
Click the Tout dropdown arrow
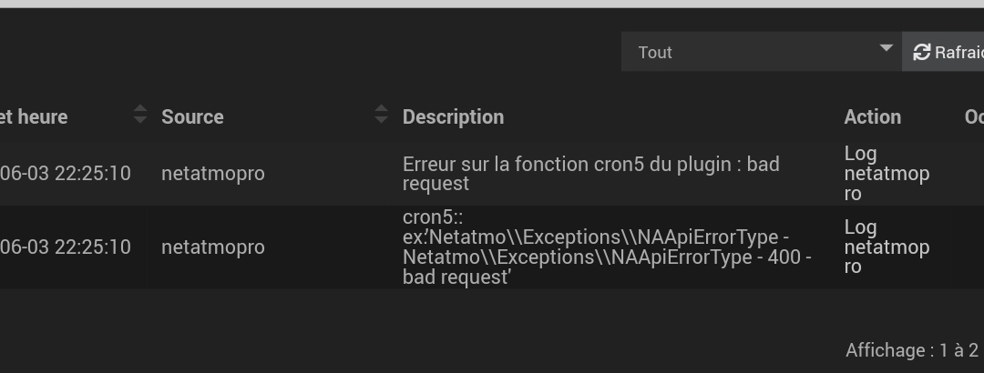click(x=887, y=48)
